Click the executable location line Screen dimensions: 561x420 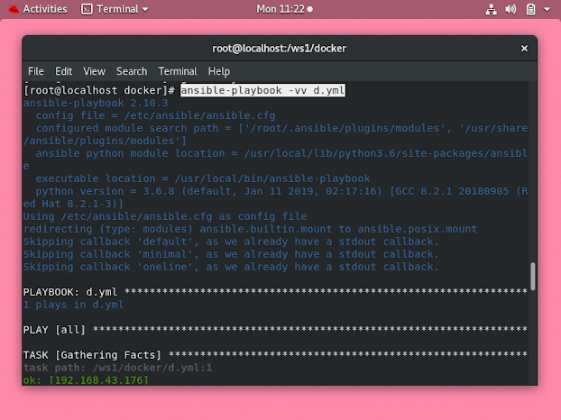click(203, 178)
